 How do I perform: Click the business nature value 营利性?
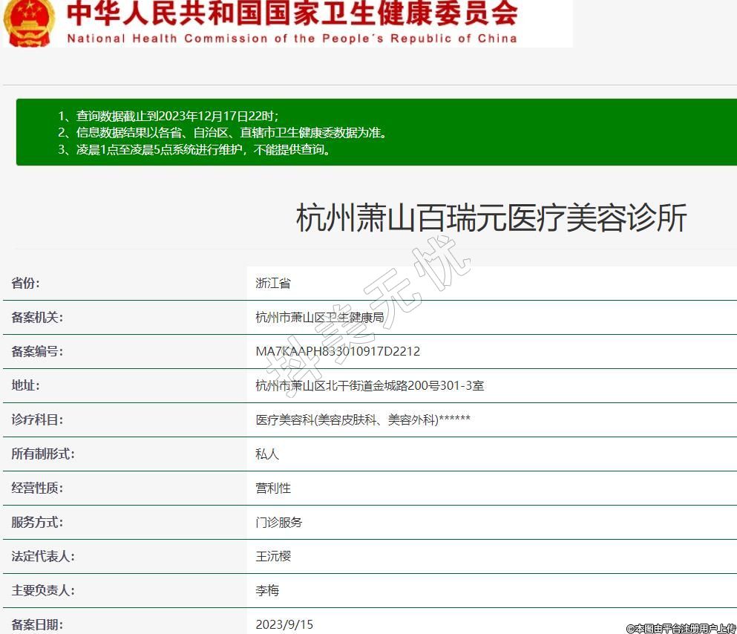point(273,488)
